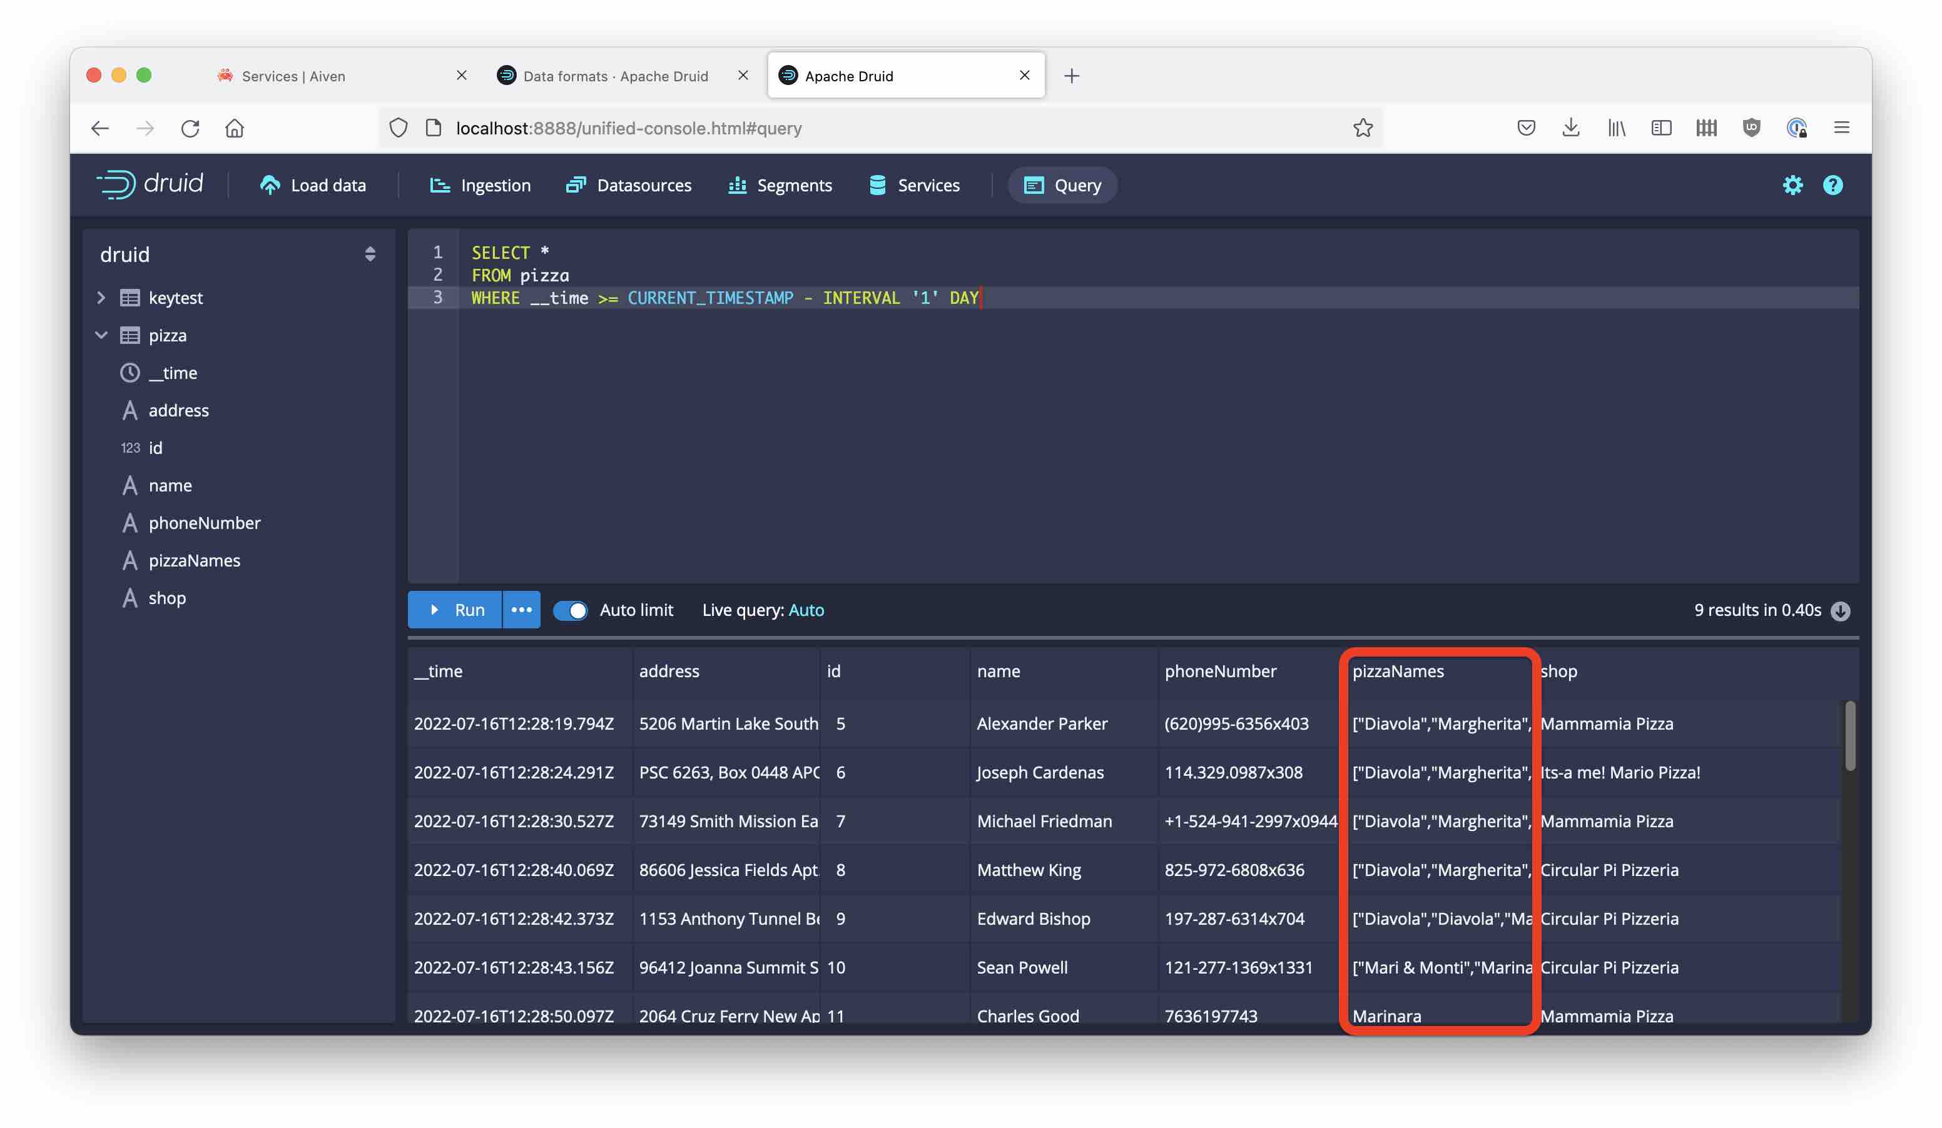Switch to the Data formats browser tab
Image resolution: width=1942 pixels, height=1128 pixels.
[614, 76]
